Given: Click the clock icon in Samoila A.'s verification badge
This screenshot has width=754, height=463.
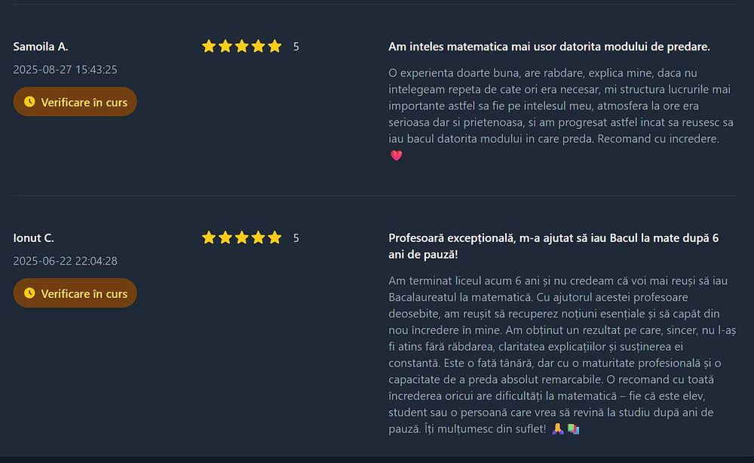Looking at the screenshot, I should 29,102.
